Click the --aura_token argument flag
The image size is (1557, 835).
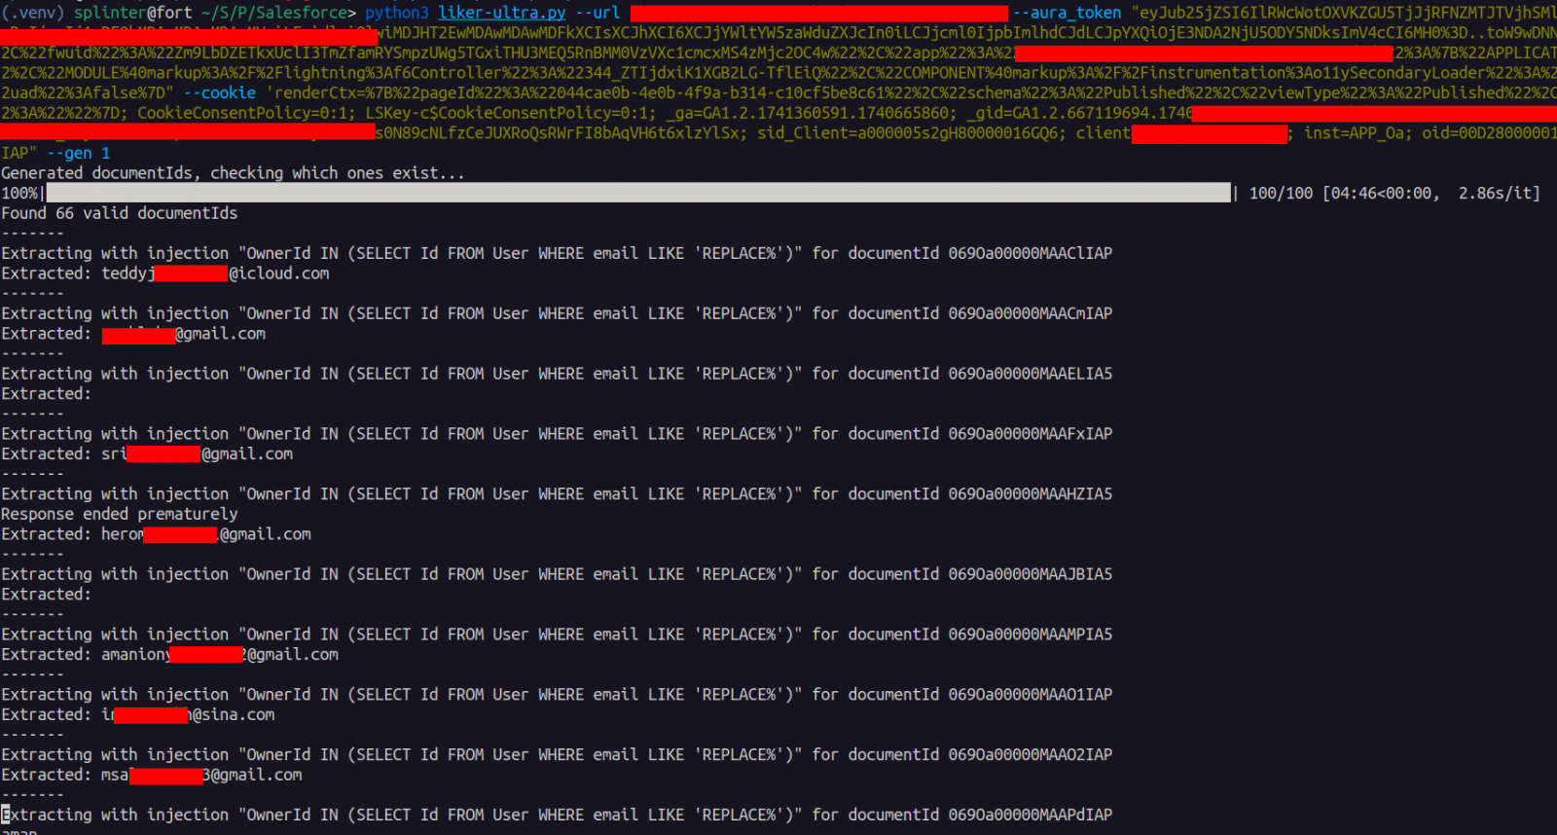1068,13
